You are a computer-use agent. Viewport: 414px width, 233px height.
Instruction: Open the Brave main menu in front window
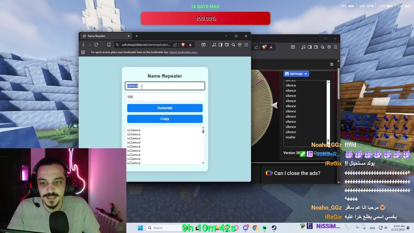click(246, 45)
